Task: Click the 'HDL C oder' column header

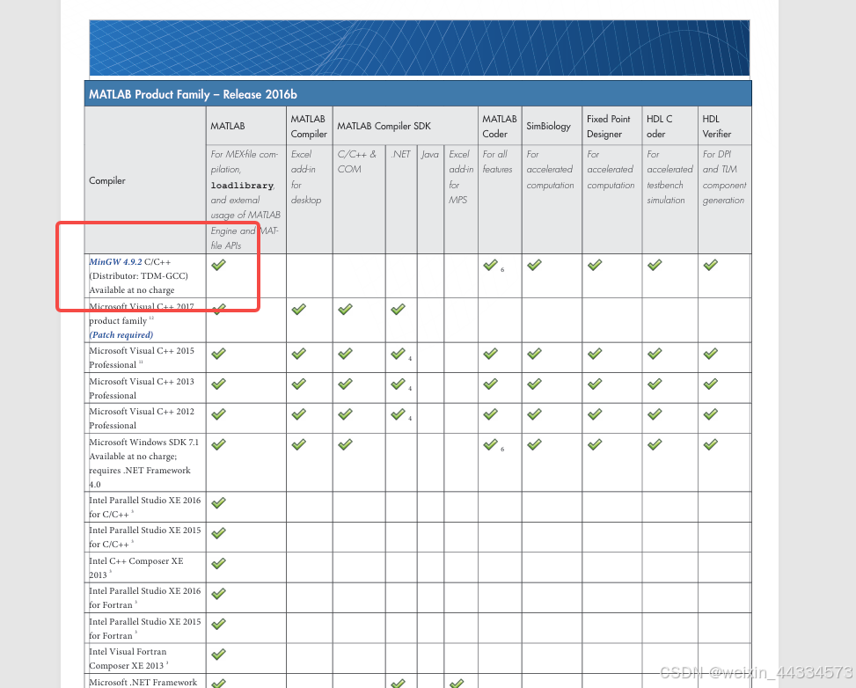Action: click(x=669, y=126)
